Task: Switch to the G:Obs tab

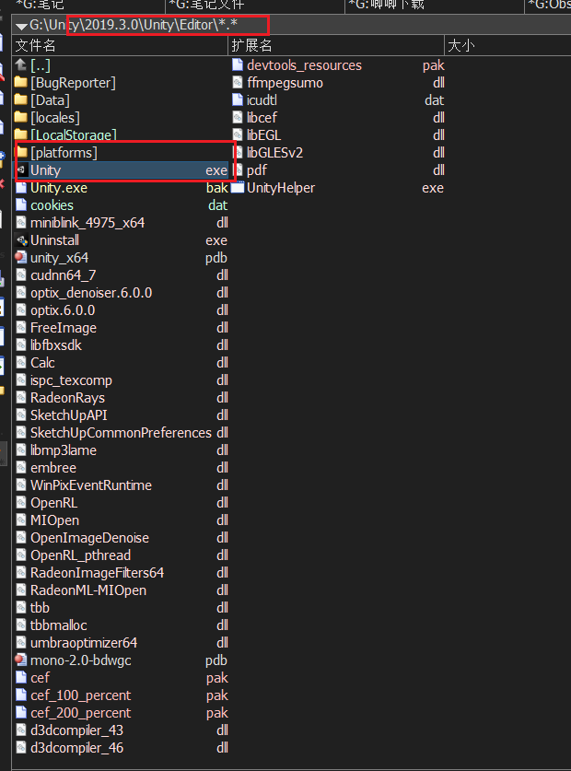Action: [549, 5]
